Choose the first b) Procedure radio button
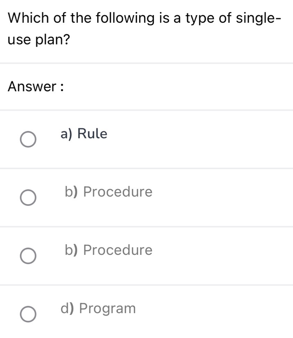Image resolution: width=293 pixels, height=338 pixels. tap(28, 198)
